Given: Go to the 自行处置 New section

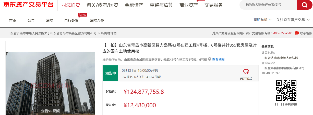Looking at the screenshot, I should 71,21.
